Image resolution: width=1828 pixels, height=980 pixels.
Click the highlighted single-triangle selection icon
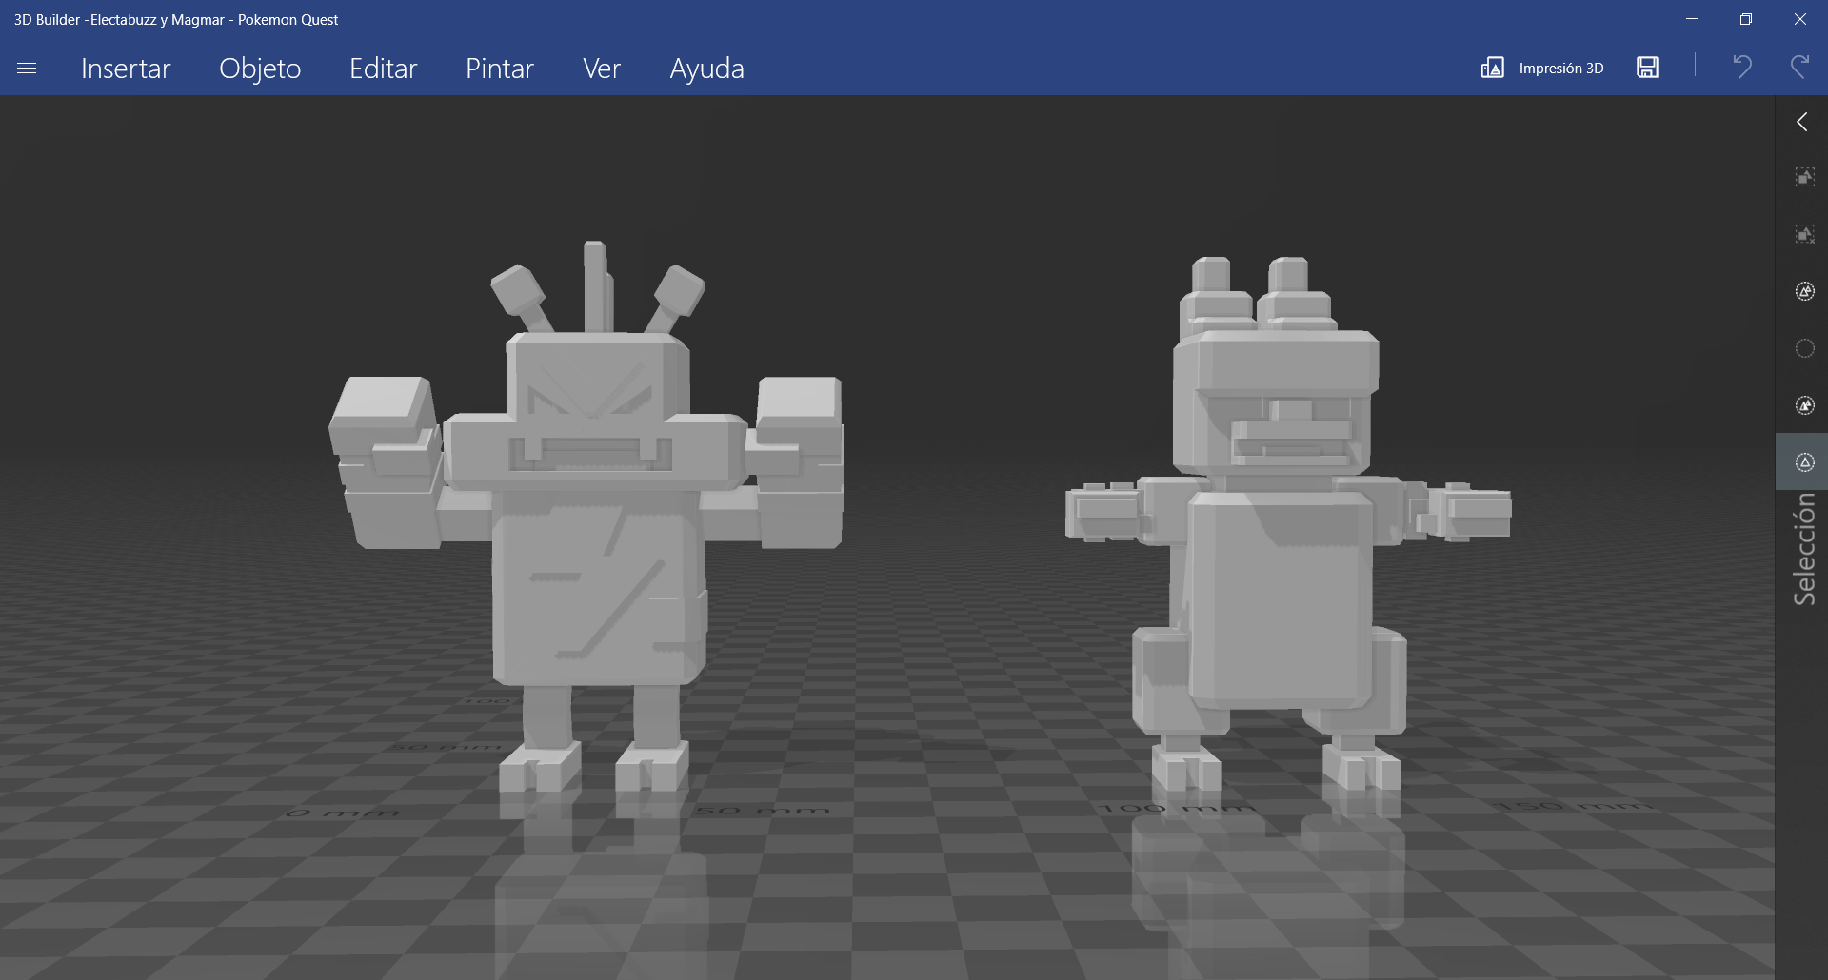1805,462
